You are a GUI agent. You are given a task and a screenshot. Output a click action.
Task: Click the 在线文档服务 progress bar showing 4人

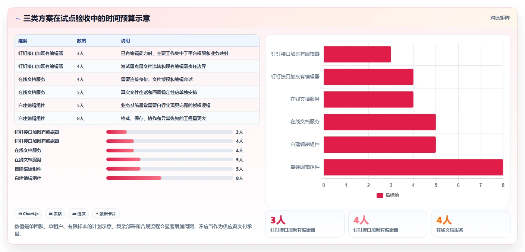click(169, 151)
